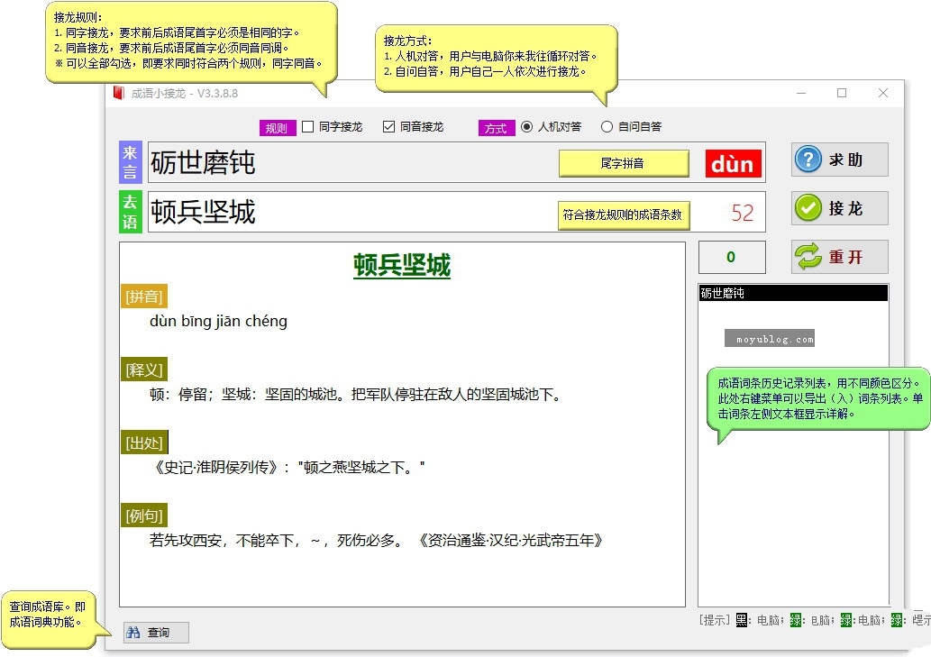The height and width of the screenshot is (657, 931).
Task: Click the red dùn pinyin box
Action: pos(733,164)
